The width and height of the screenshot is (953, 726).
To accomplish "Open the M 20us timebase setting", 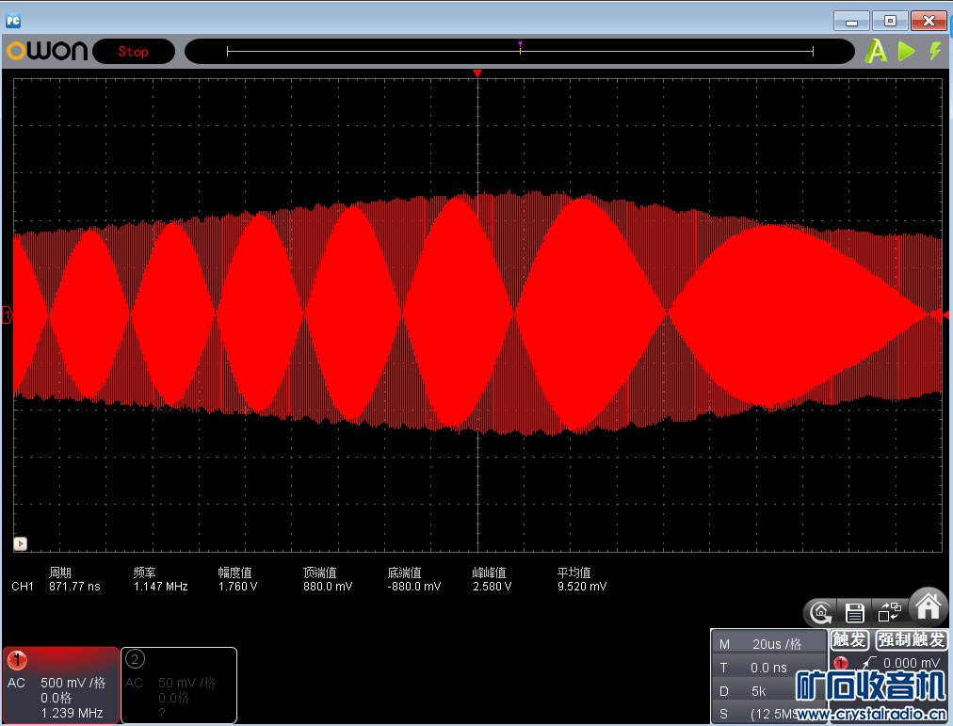I will coord(767,644).
